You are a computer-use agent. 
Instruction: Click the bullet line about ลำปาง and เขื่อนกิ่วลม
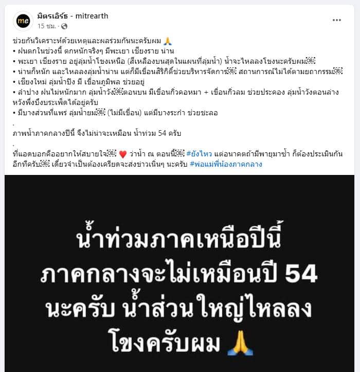[175, 97]
